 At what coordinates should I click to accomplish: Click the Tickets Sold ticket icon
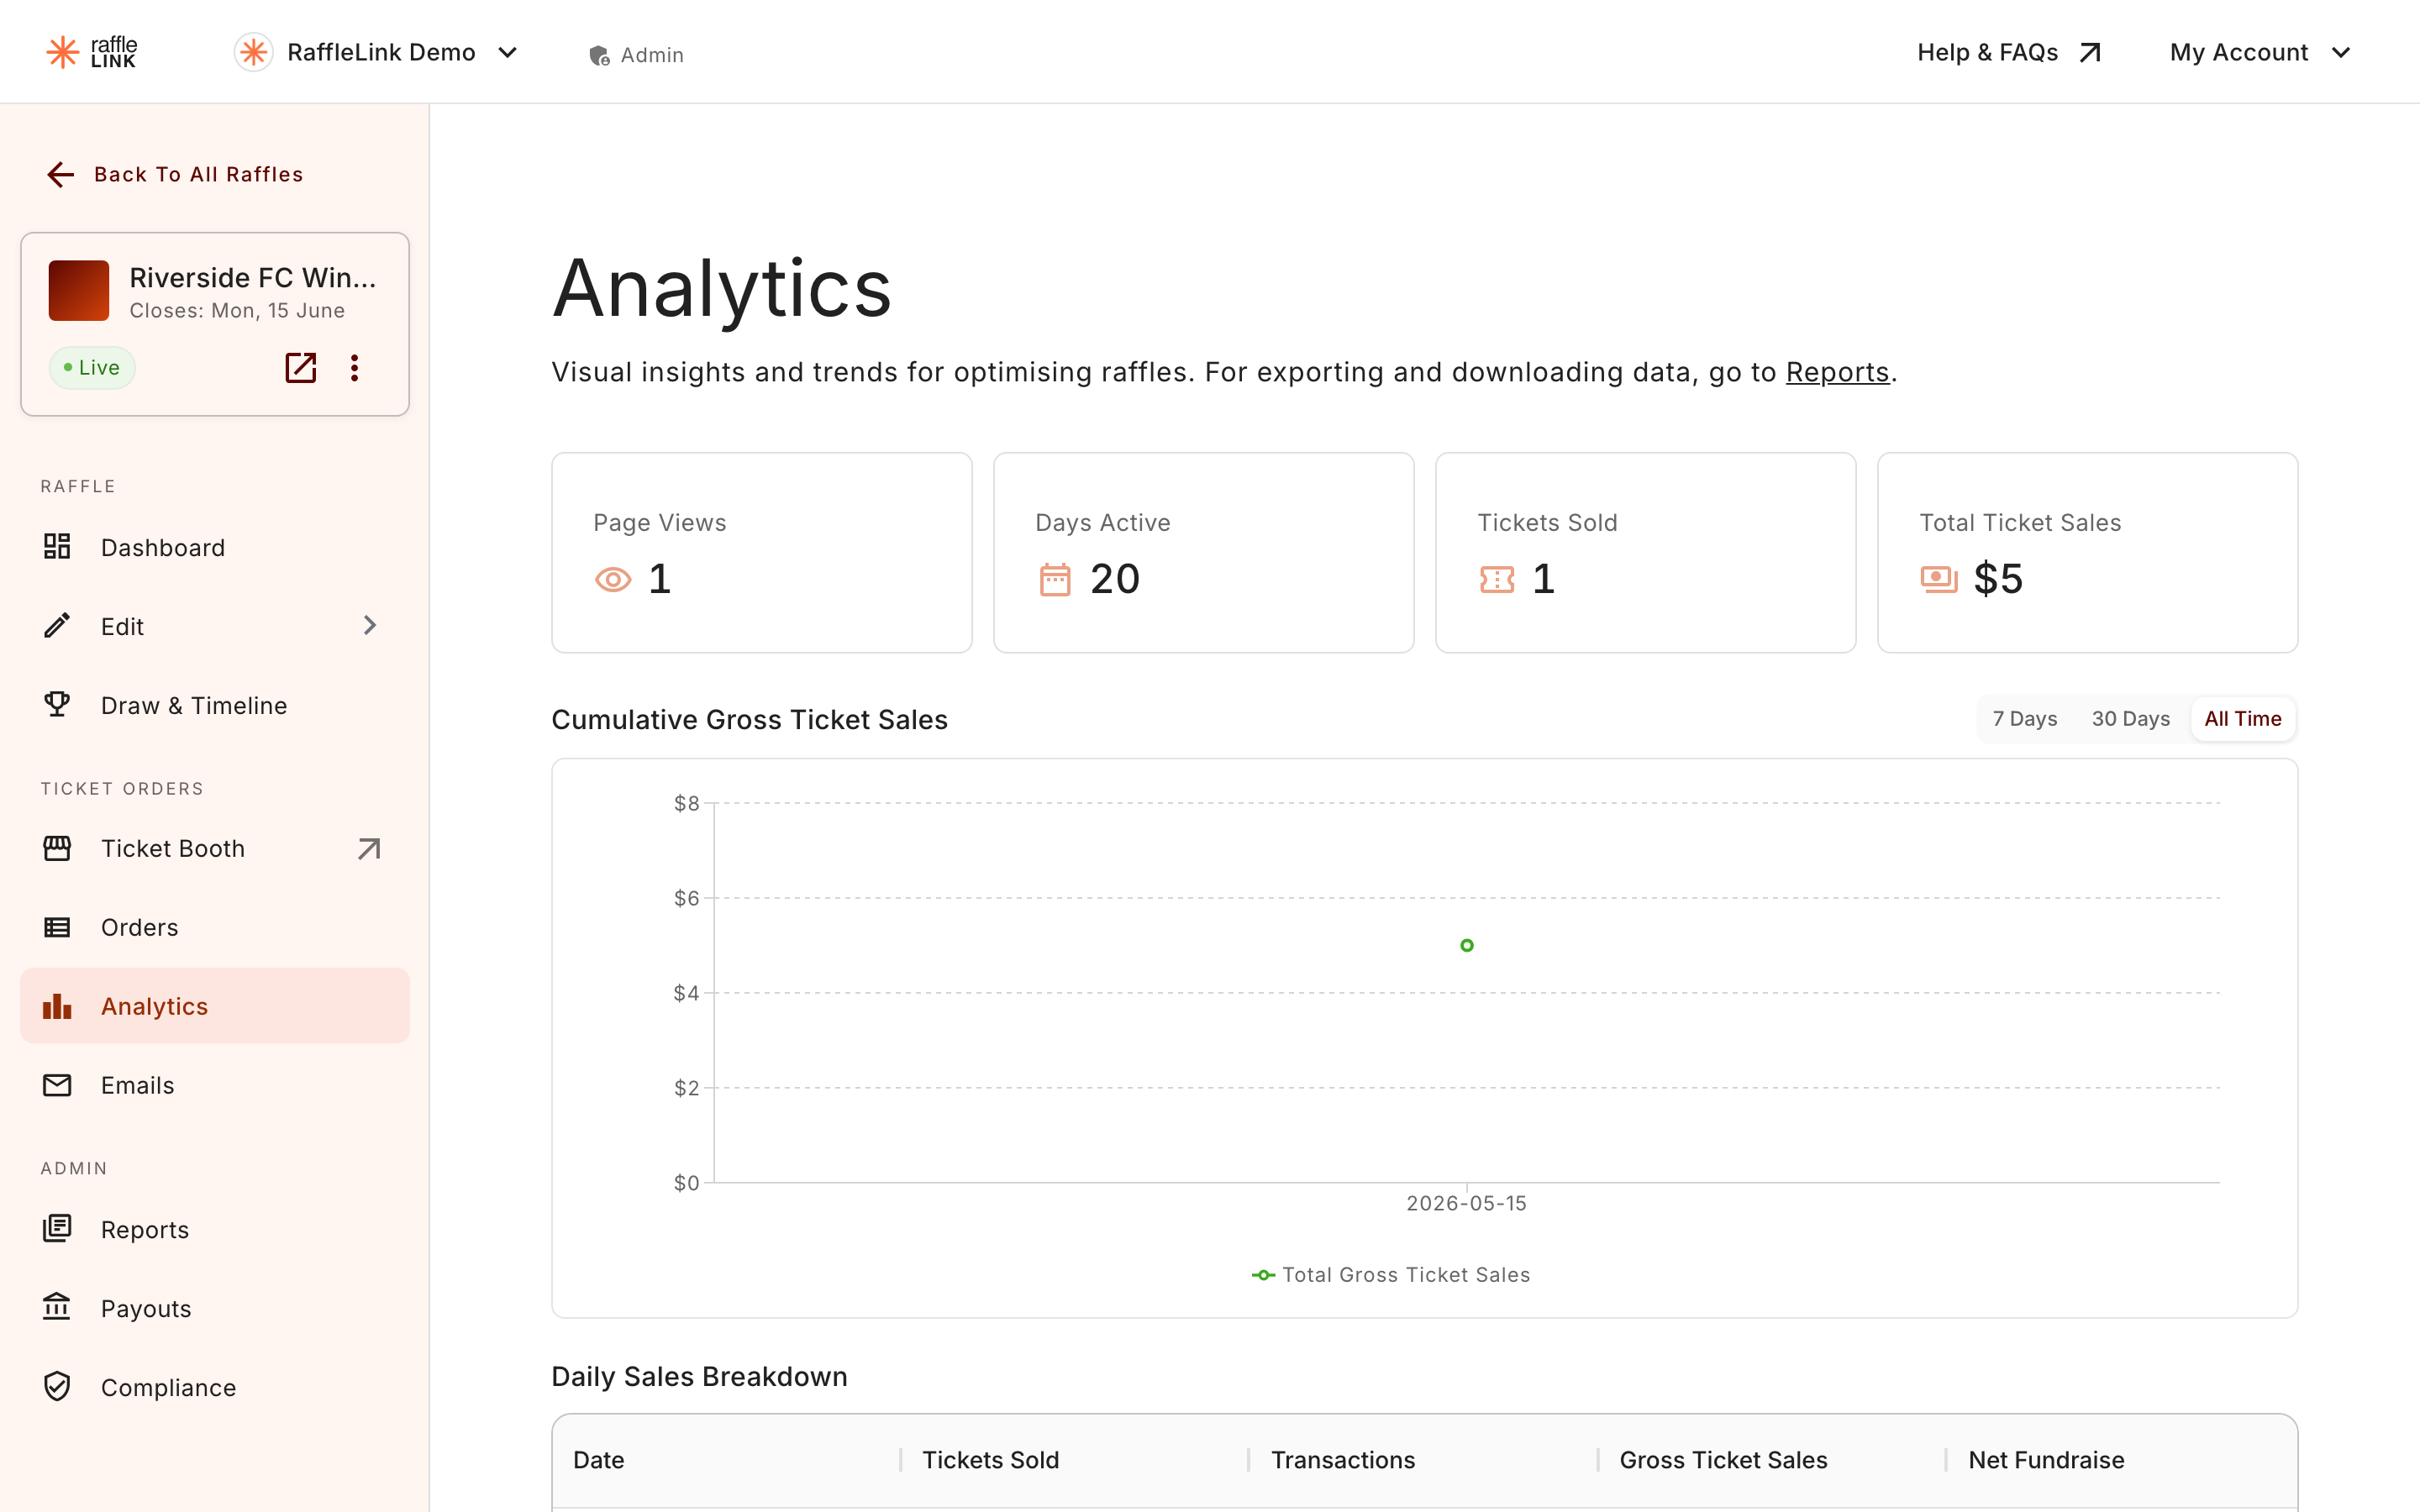(1497, 580)
